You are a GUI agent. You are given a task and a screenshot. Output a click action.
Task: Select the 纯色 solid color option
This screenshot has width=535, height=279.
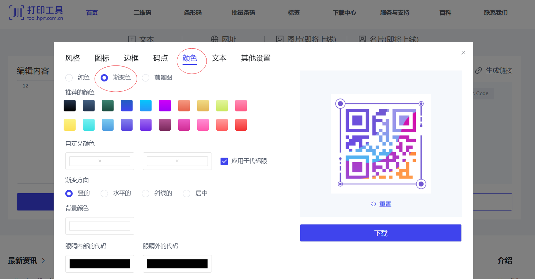(69, 78)
